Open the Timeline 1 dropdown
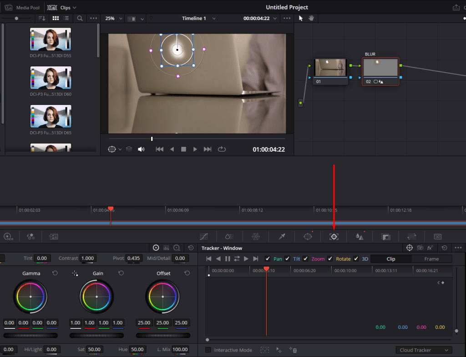This screenshot has width=466, height=357. click(199, 19)
